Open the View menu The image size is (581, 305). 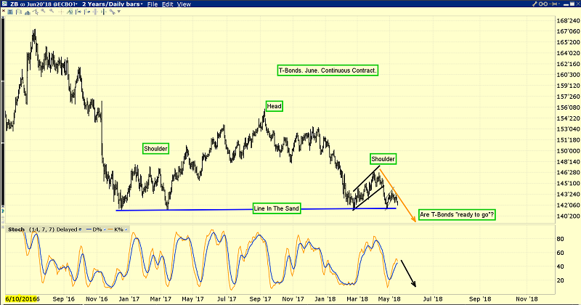184,4
